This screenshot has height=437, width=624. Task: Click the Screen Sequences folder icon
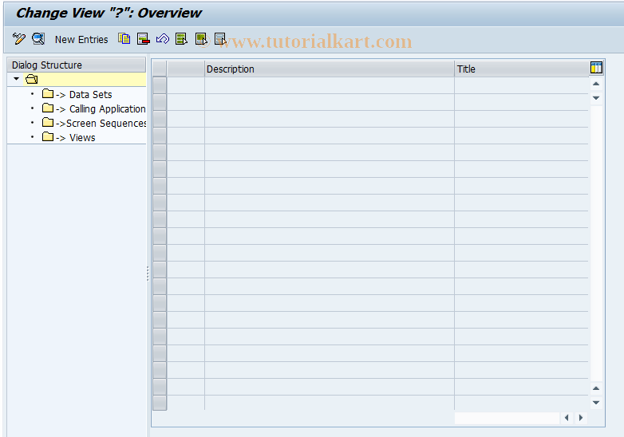[x=48, y=123]
